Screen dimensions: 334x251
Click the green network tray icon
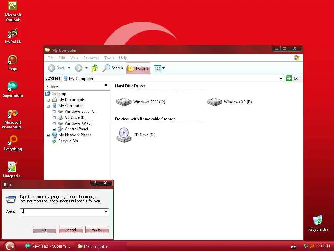pos(305,246)
